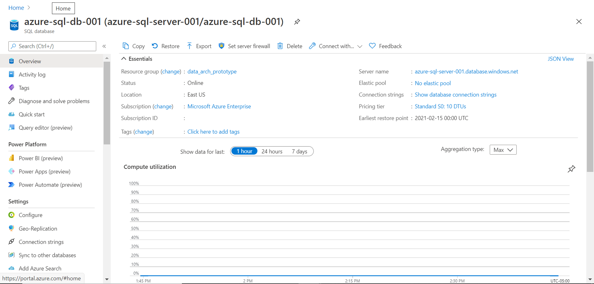The height and width of the screenshot is (284, 594).
Task: Click the Export button label
Action: [204, 46]
